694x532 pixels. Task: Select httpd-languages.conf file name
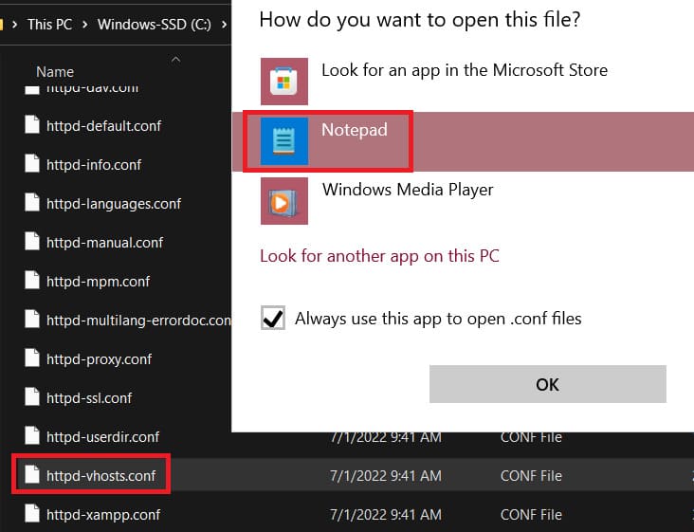coord(114,204)
